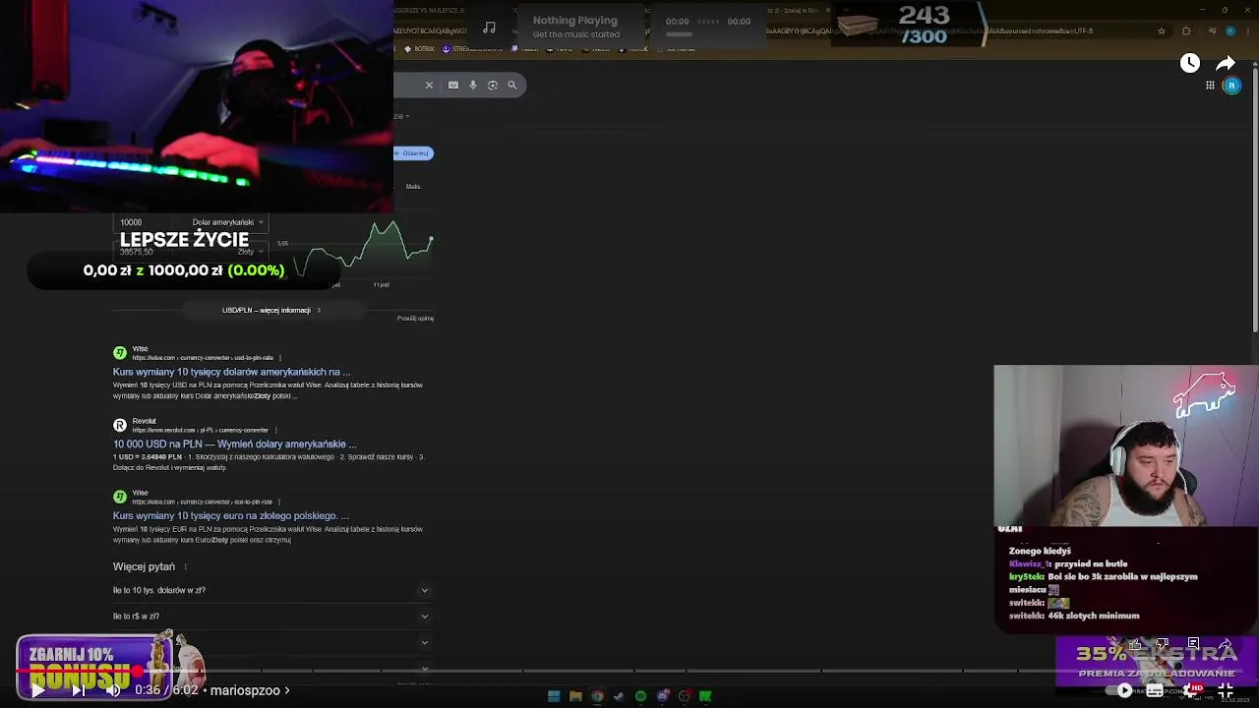Open File Explorer from the taskbar

575,696
